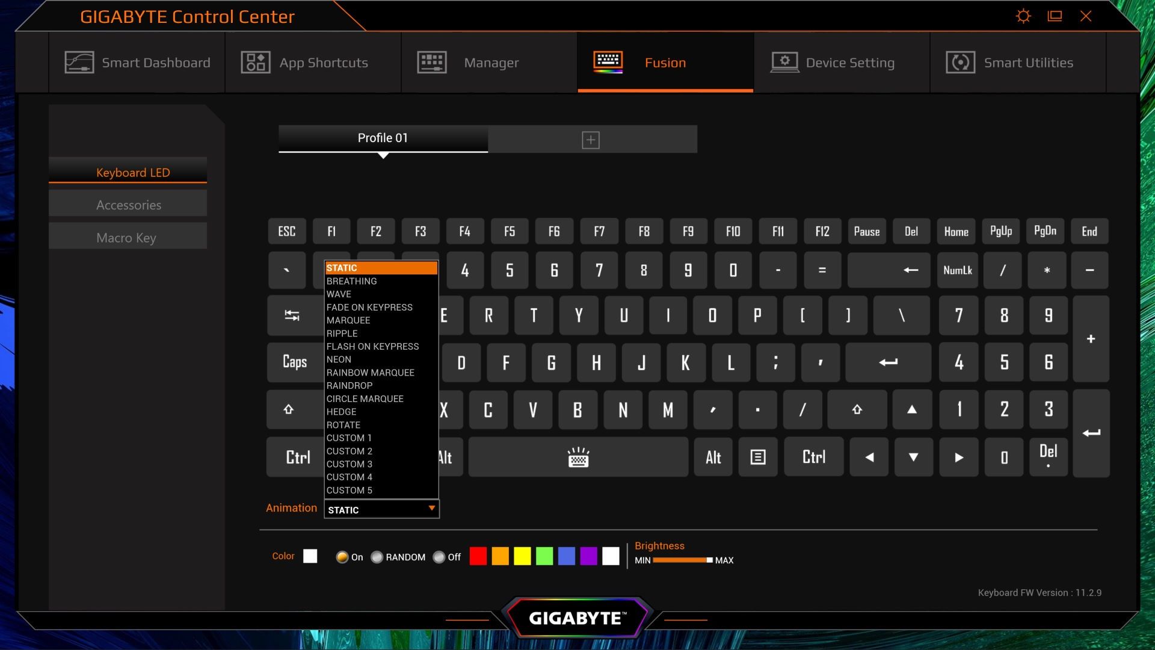Click the numpad Enter key
The image size is (1155, 650).
tap(1091, 433)
